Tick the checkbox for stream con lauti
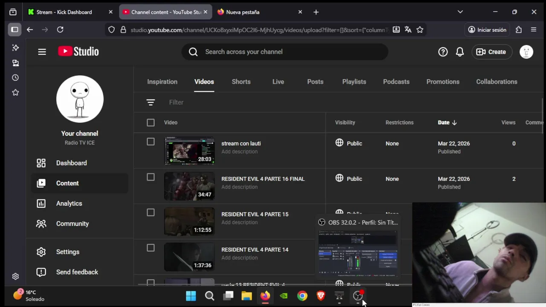This screenshot has height=307, width=546. click(x=151, y=142)
